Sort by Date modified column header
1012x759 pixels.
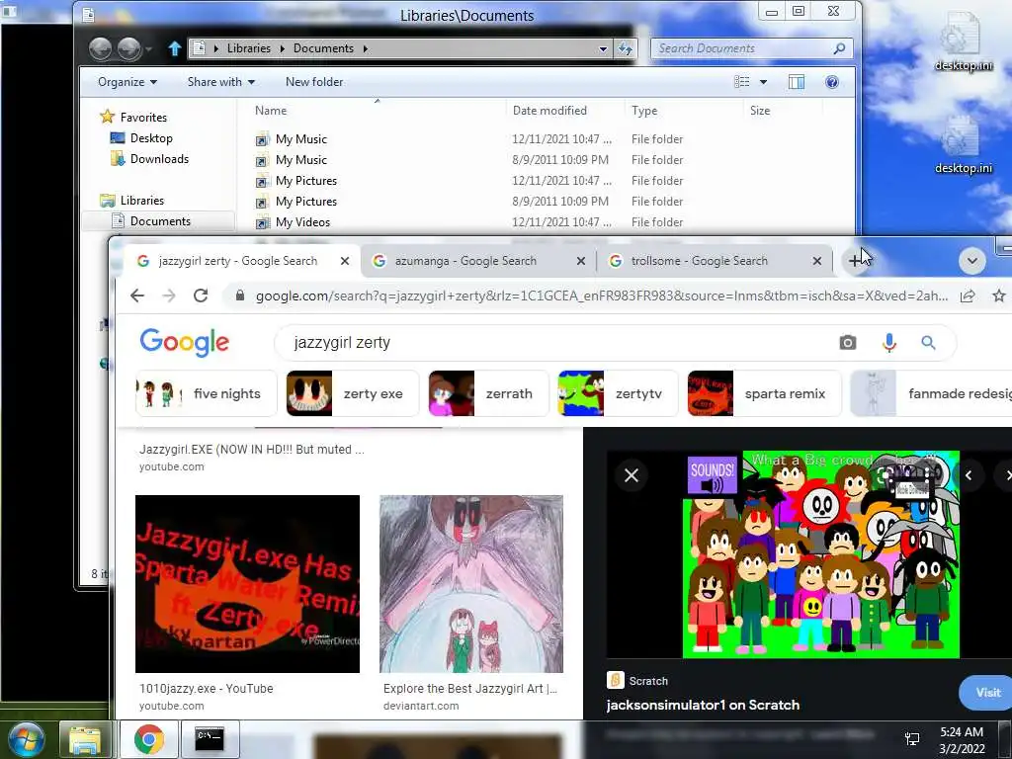click(549, 111)
